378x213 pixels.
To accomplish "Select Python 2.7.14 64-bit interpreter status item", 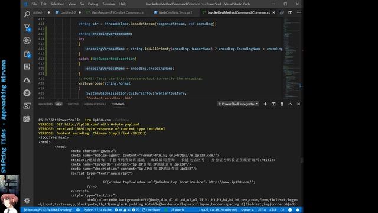I will click(97, 210).
